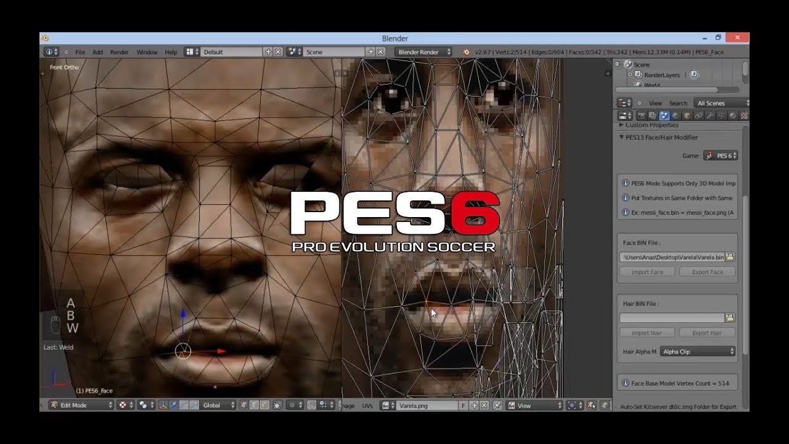789x444 pixels.
Task: Switch to Material properties tab
Action: pyautogui.click(x=733, y=115)
